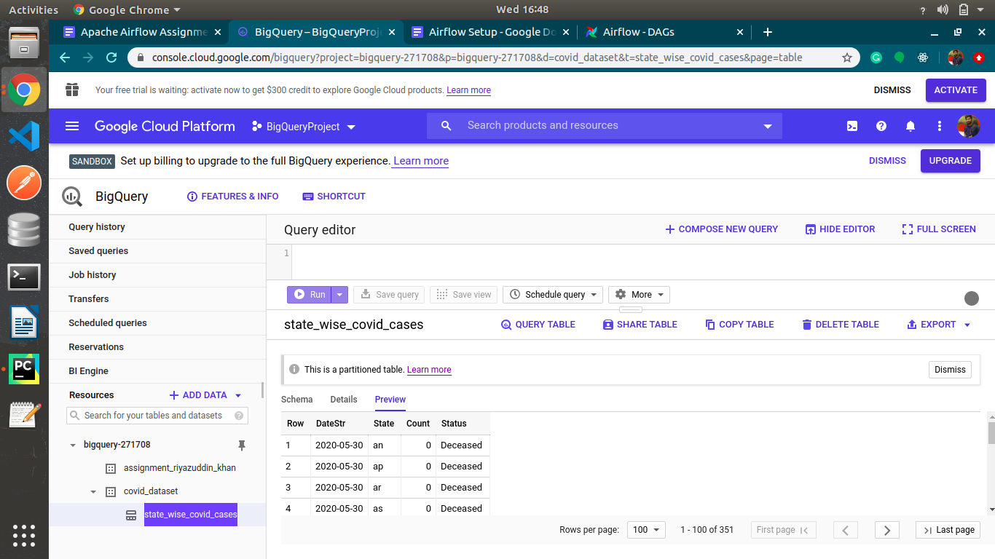Click the BigQuery magnifier logo icon
995x559 pixels.
tap(72, 197)
